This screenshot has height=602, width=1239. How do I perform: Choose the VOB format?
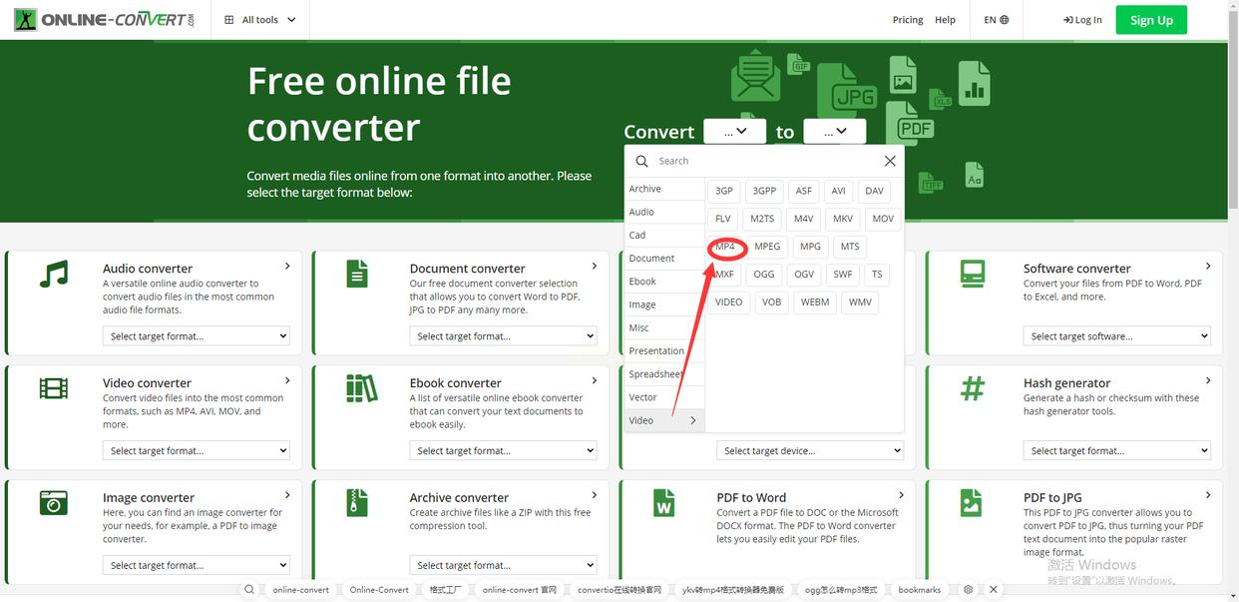coord(771,301)
